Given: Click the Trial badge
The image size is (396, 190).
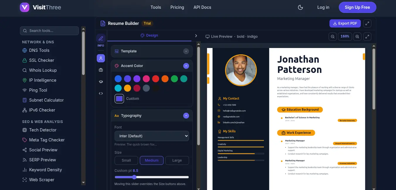Looking at the screenshot, I should pyautogui.click(x=147, y=23).
